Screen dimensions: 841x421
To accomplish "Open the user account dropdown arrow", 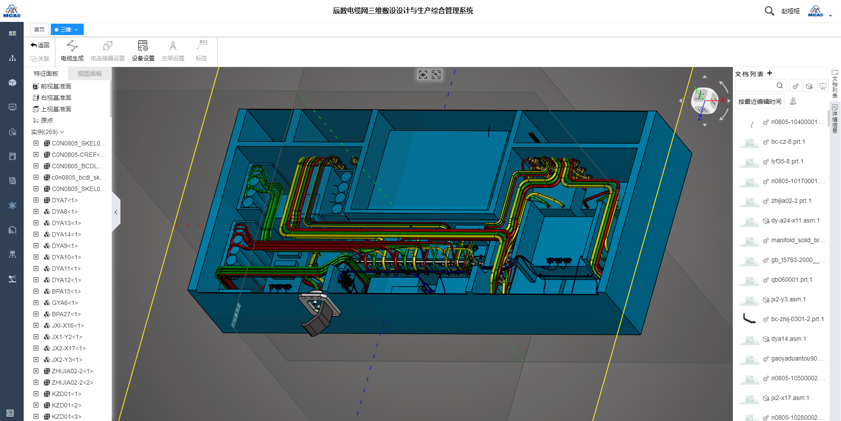I will click(830, 16).
